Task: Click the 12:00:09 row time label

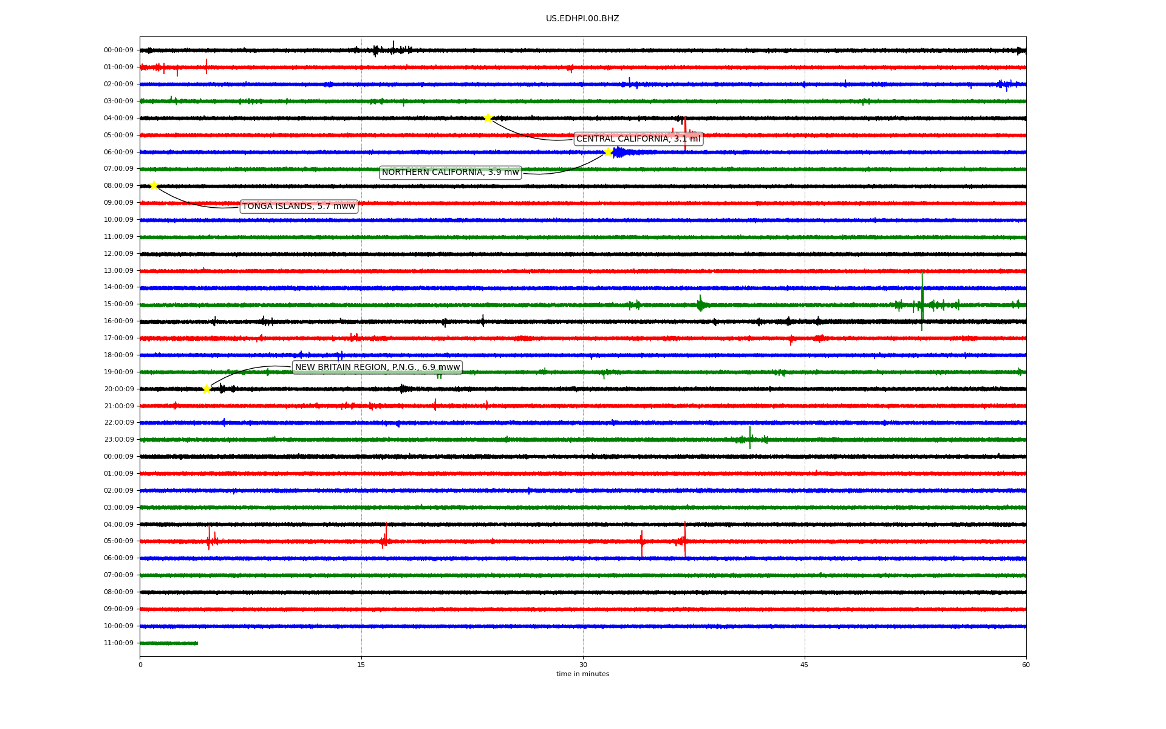Action: tap(118, 254)
